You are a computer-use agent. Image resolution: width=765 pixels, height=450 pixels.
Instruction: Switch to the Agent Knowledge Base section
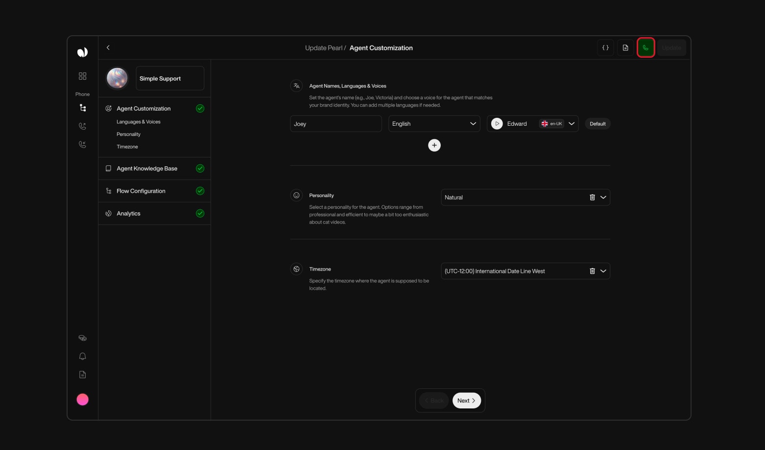[147, 168]
